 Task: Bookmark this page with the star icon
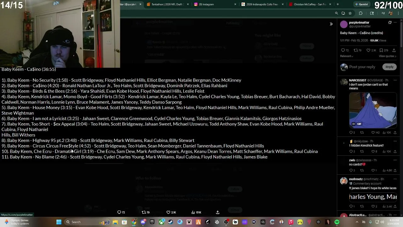coord(350,13)
